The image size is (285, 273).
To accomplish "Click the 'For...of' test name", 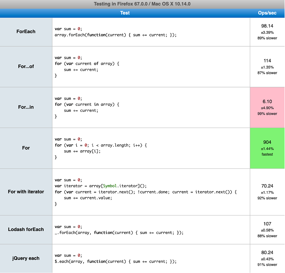I will coord(26,67).
